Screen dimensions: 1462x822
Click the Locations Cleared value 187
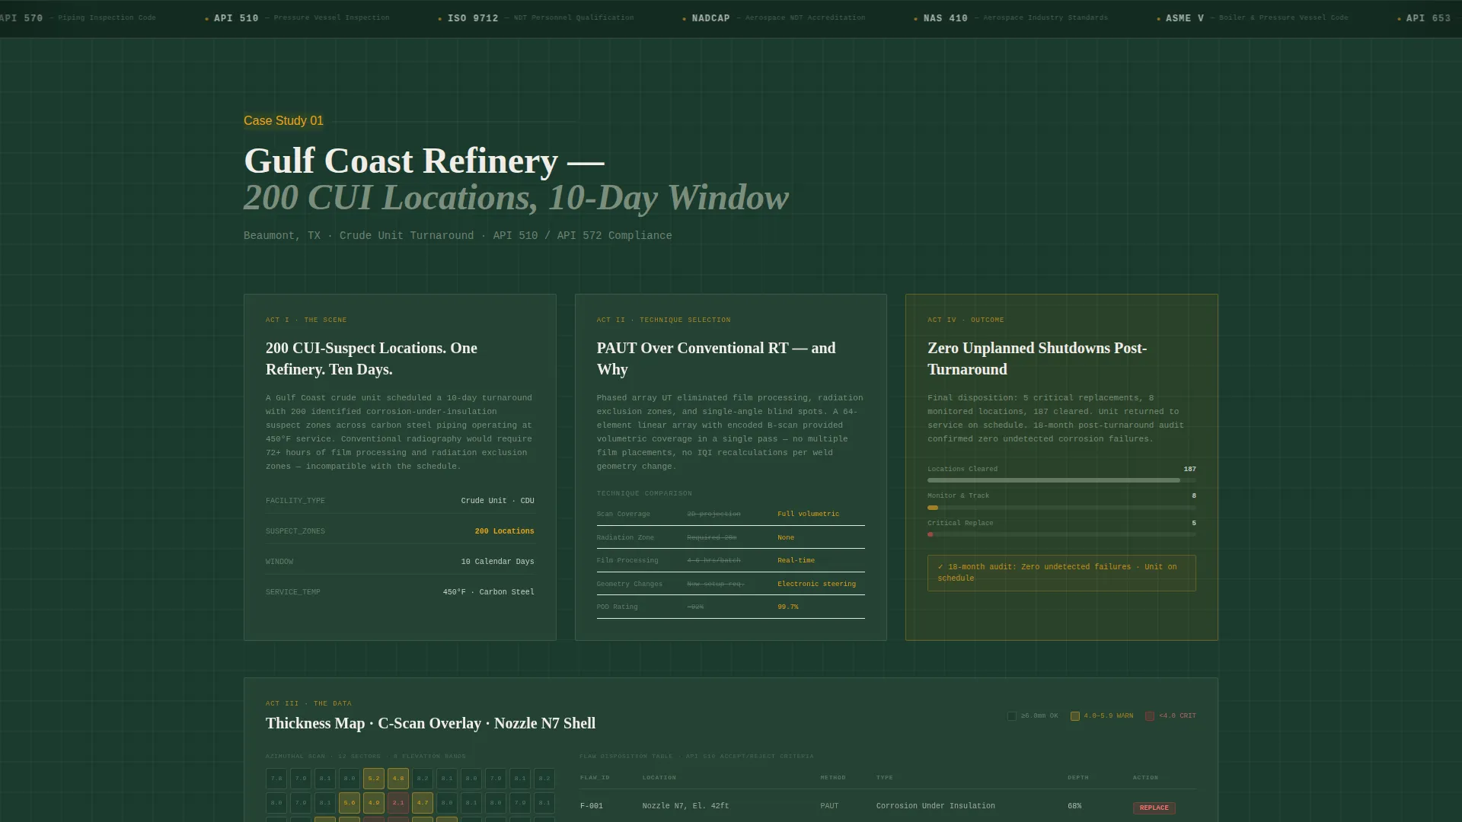click(1189, 470)
